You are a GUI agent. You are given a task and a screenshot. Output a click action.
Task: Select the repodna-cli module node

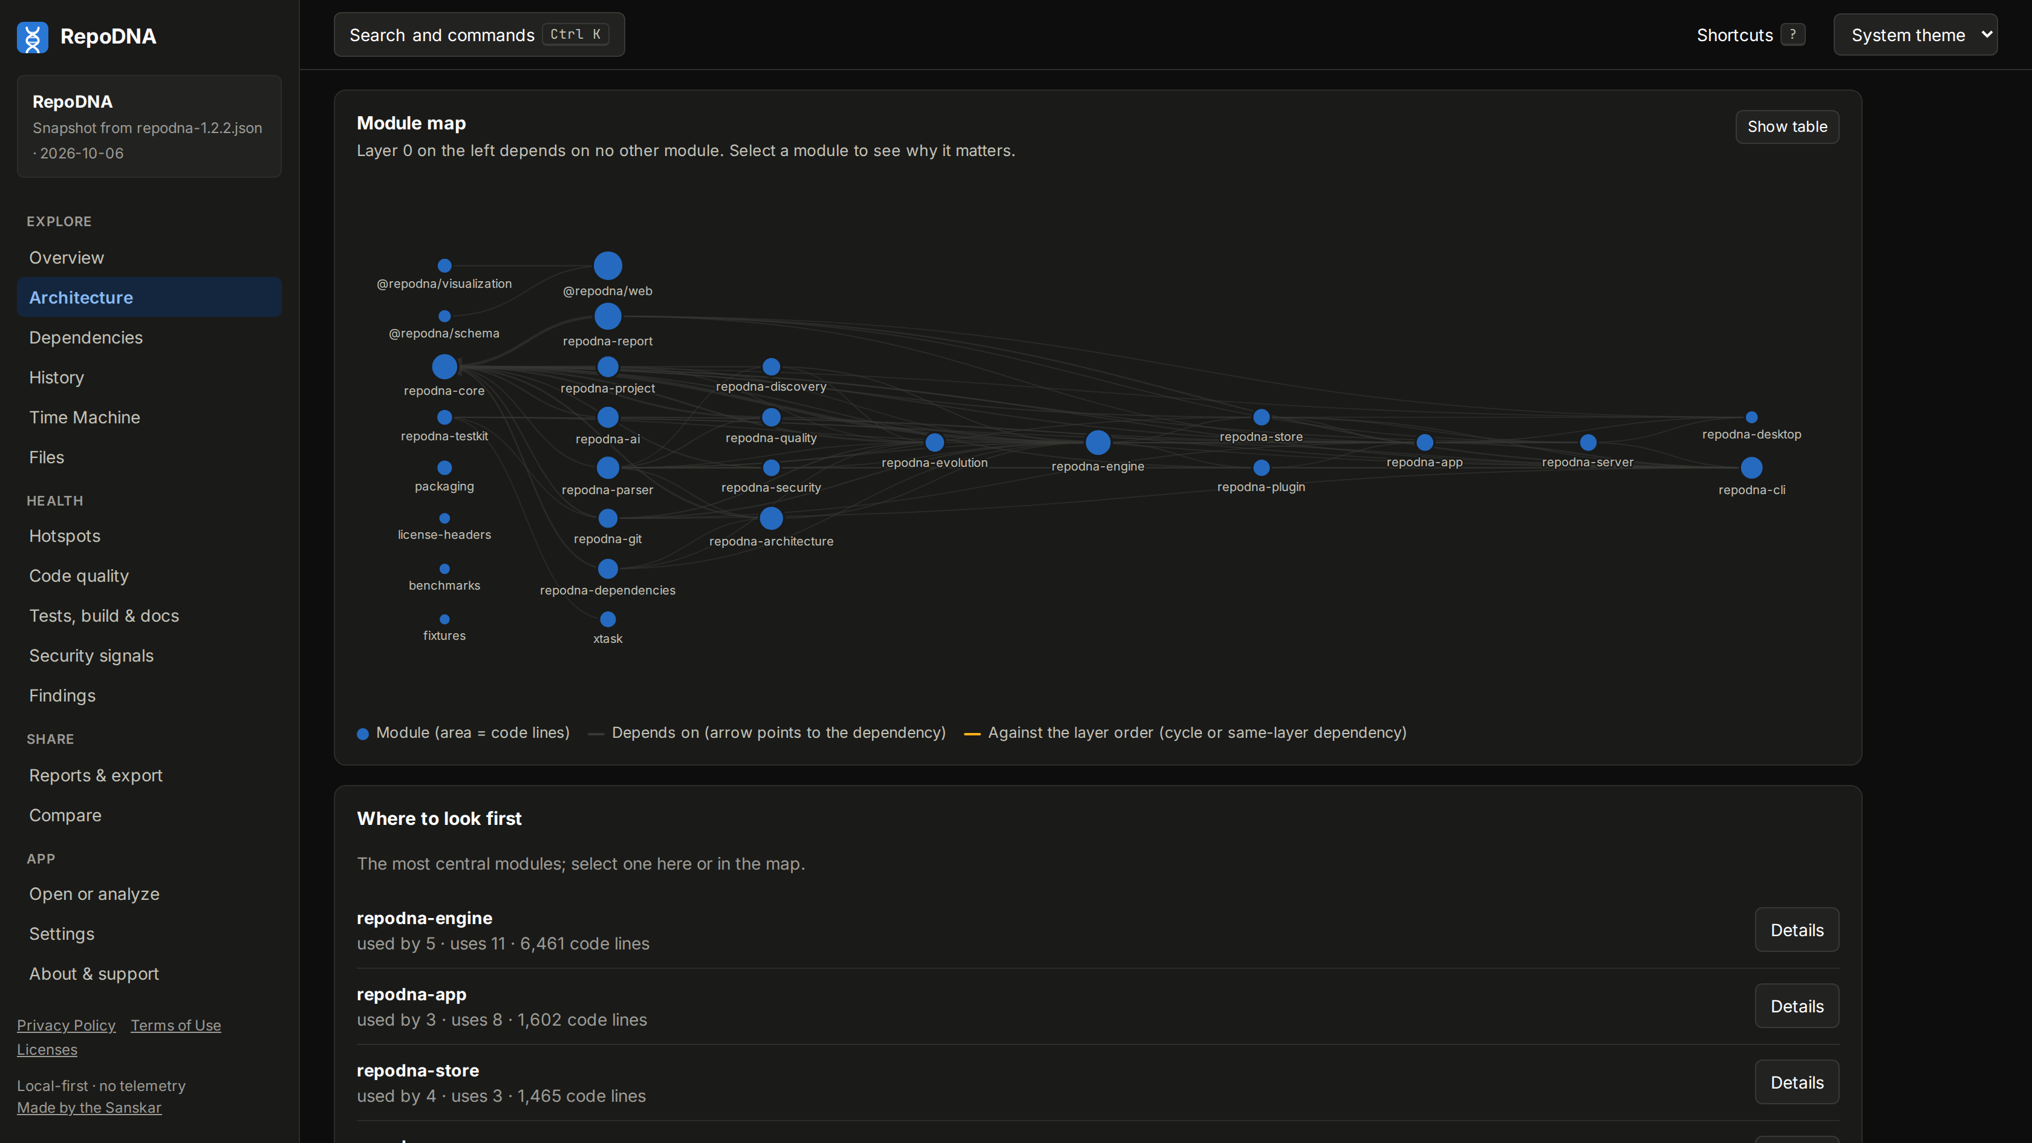pyautogui.click(x=1751, y=467)
